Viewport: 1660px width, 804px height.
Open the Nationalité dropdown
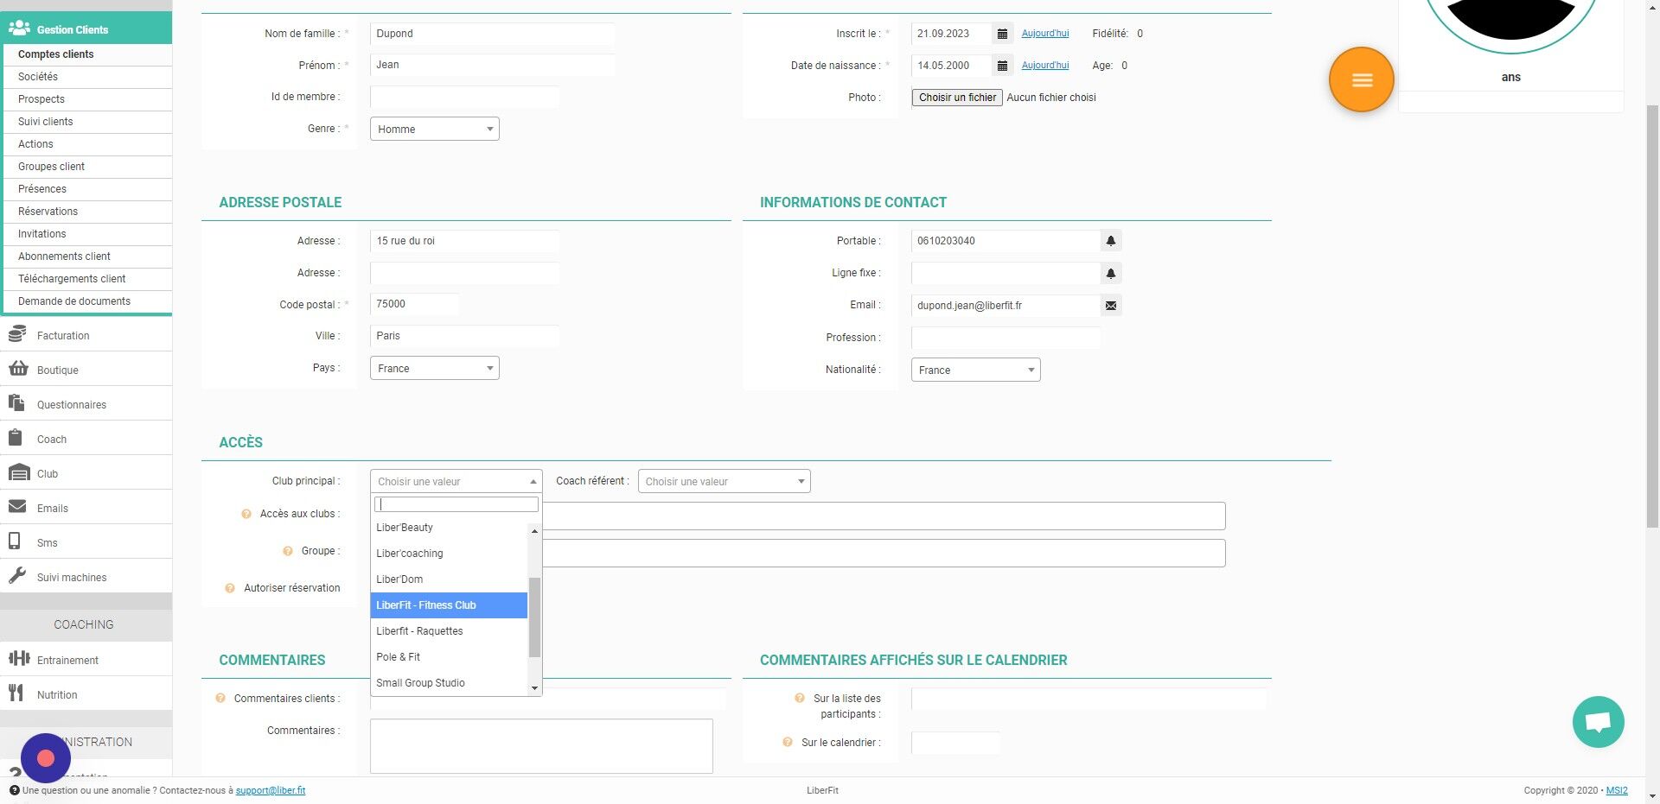tap(976, 370)
